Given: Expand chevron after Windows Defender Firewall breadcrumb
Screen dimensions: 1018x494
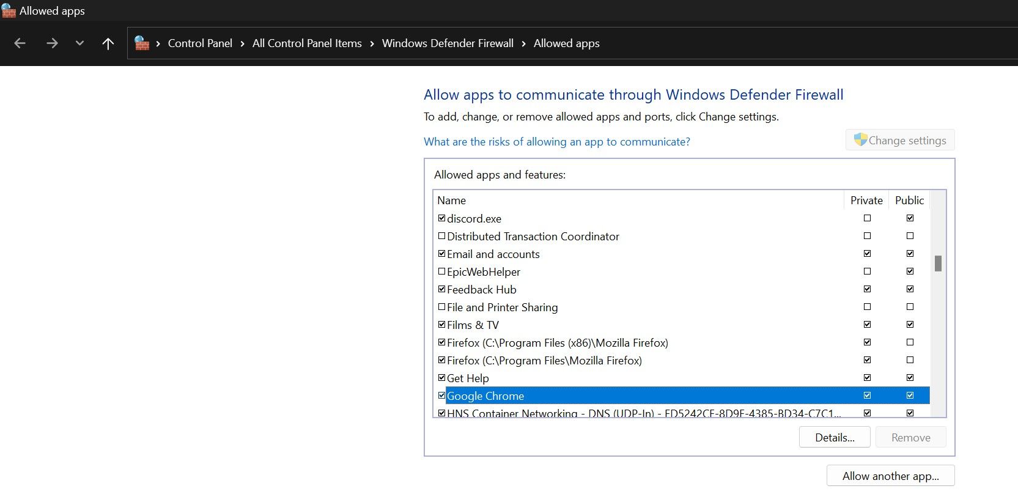Looking at the screenshot, I should [x=524, y=43].
